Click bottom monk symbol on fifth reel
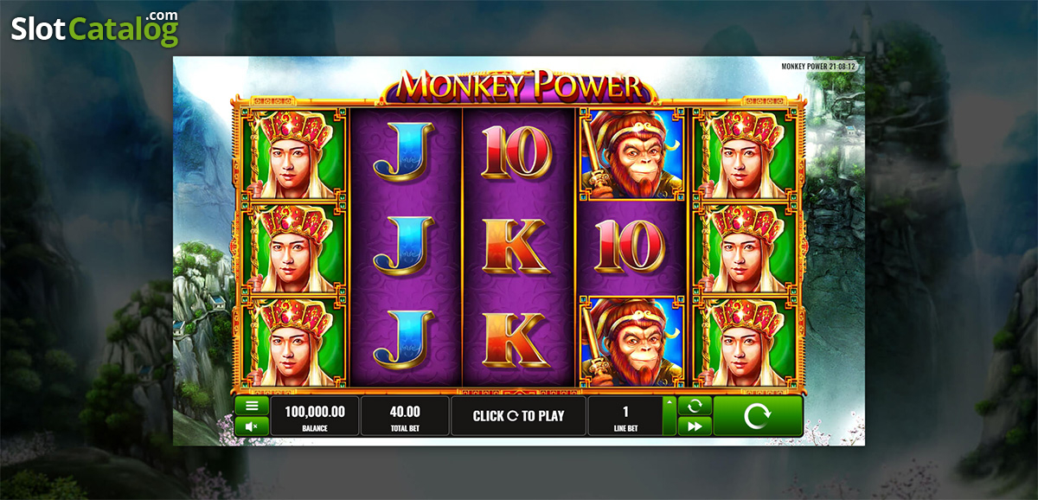Image resolution: width=1038 pixels, height=500 pixels. (x=745, y=339)
